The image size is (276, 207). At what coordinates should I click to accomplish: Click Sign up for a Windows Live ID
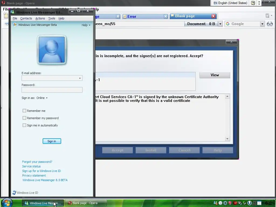click(41, 171)
